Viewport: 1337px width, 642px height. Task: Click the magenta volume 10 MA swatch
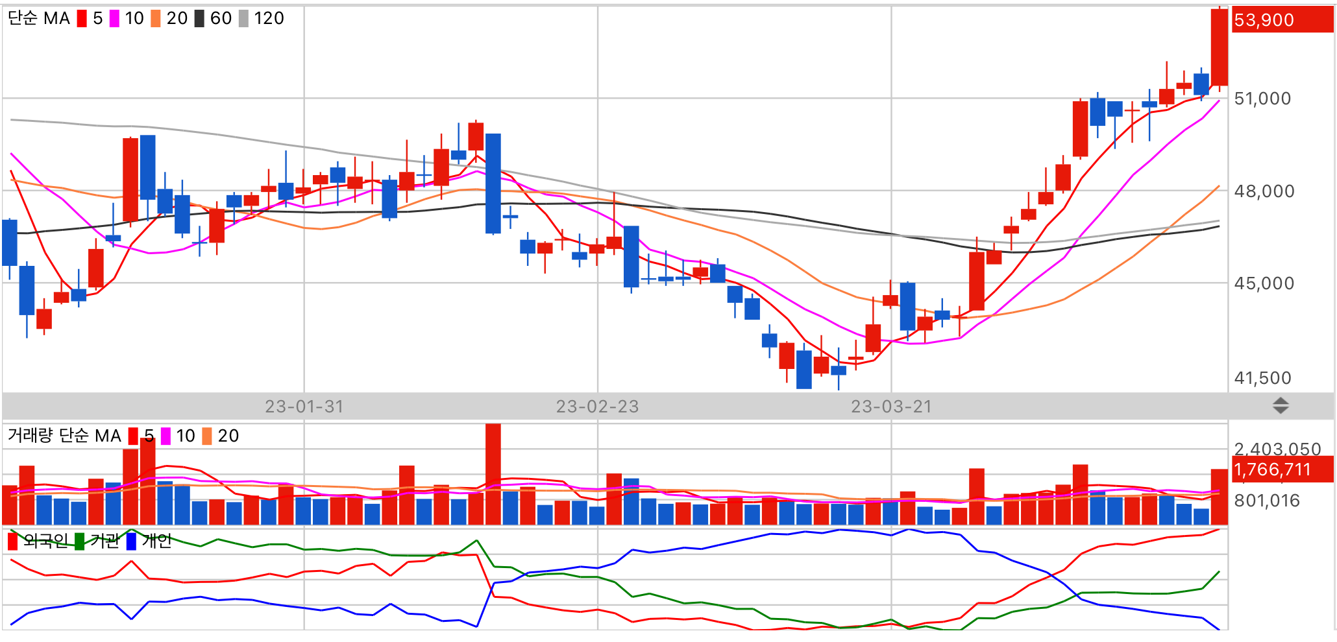point(166,436)
